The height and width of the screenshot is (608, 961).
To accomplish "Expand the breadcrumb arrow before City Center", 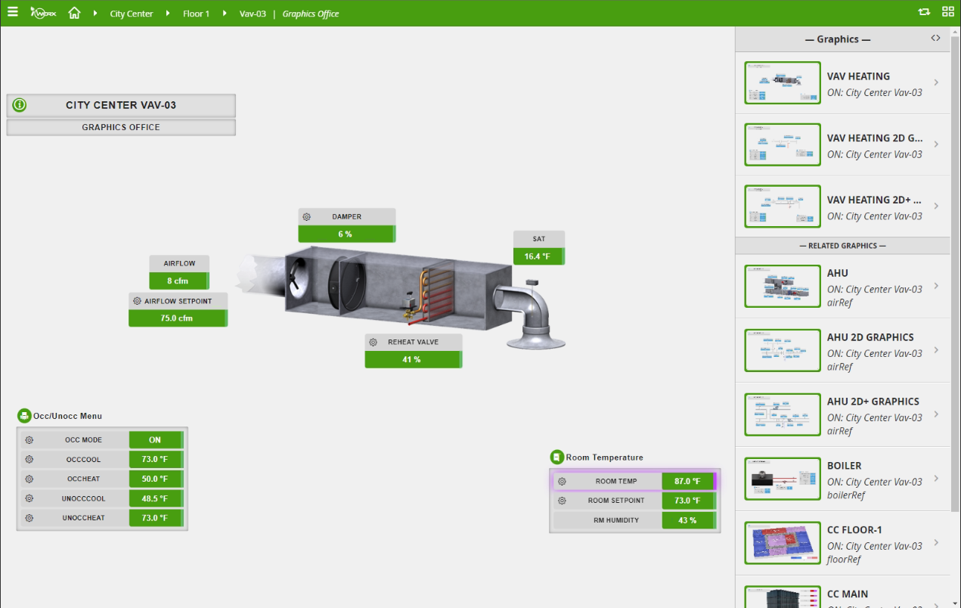I will [96, 14].
